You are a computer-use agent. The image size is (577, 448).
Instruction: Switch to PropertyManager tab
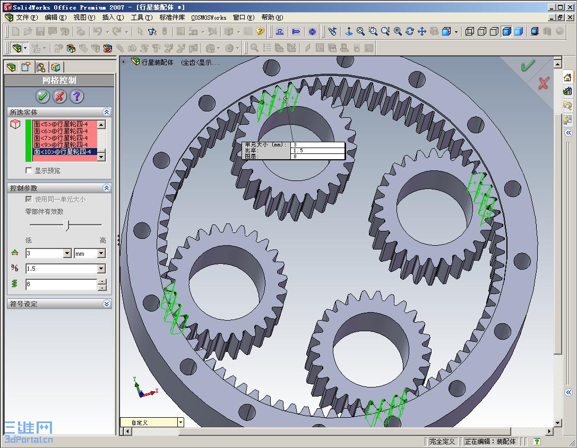[x=26, y=67]
